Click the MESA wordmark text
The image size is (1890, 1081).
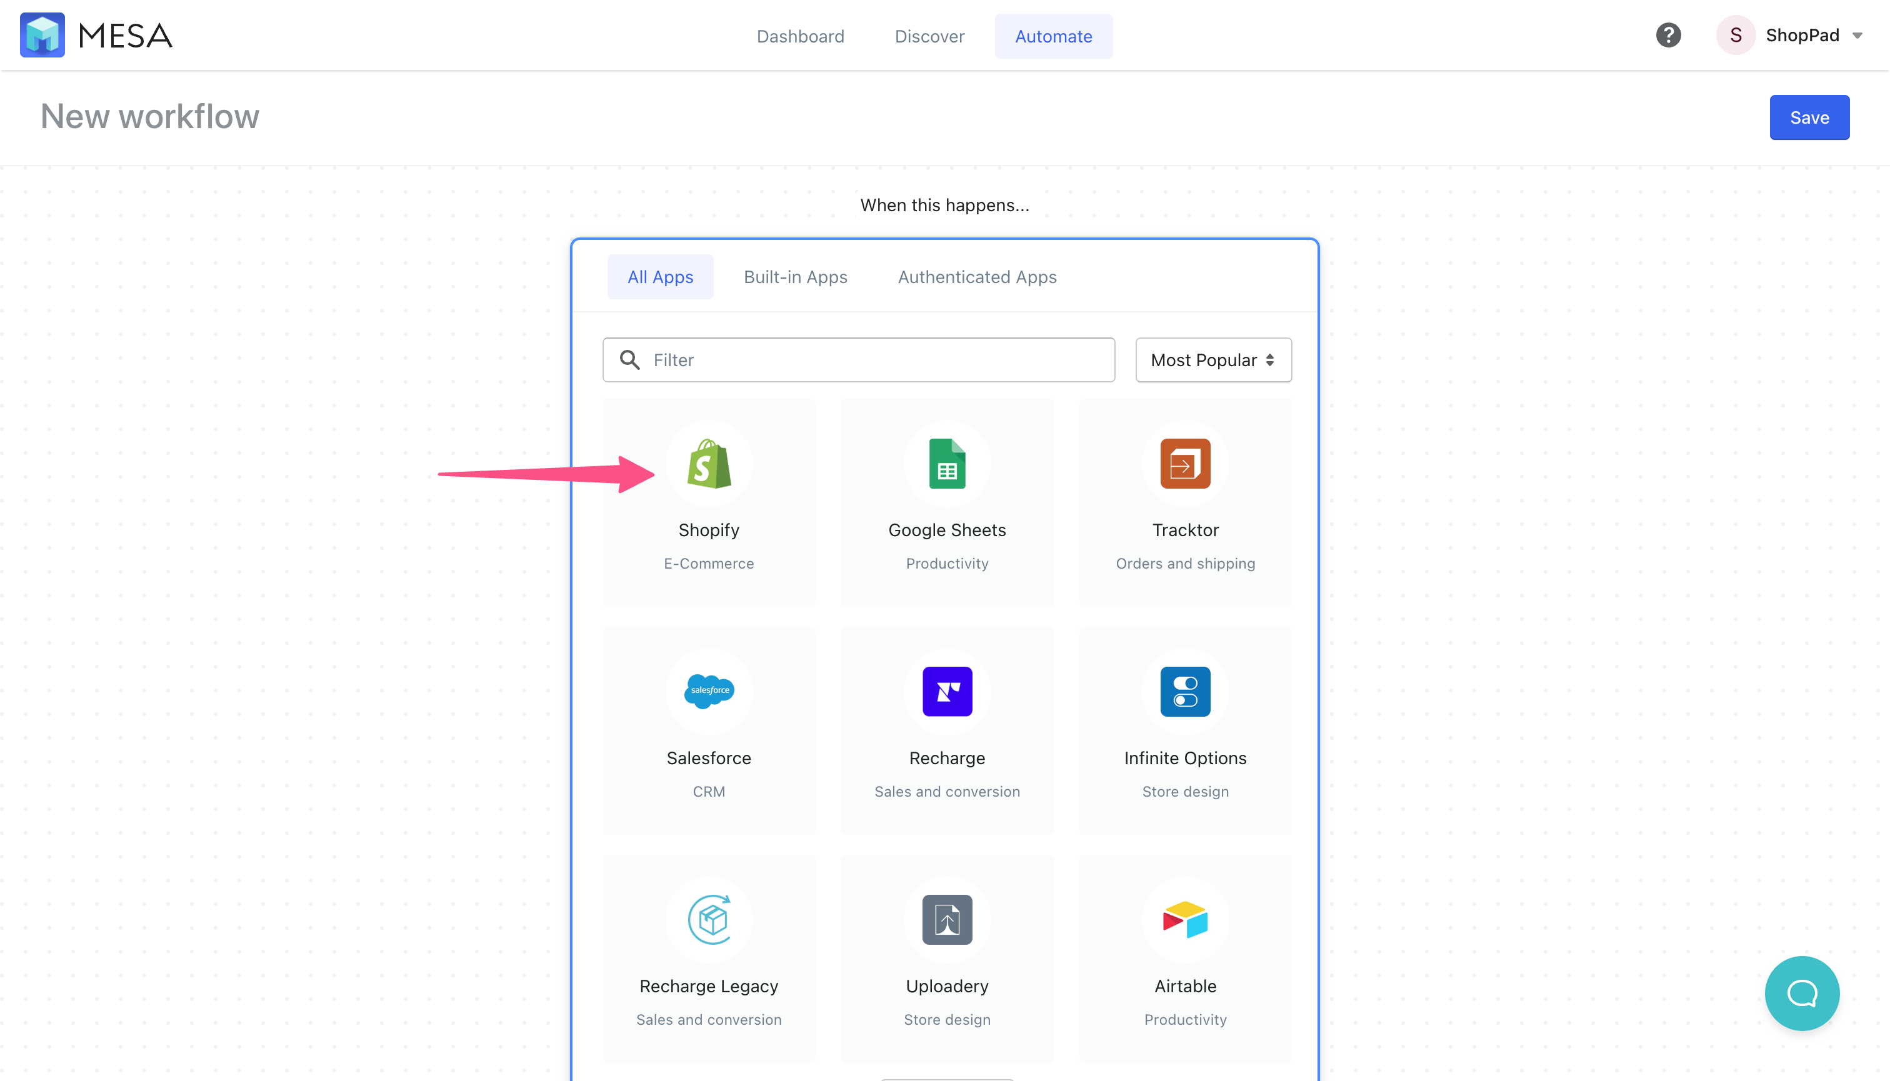pyautogui.click(x=125, y=36)
